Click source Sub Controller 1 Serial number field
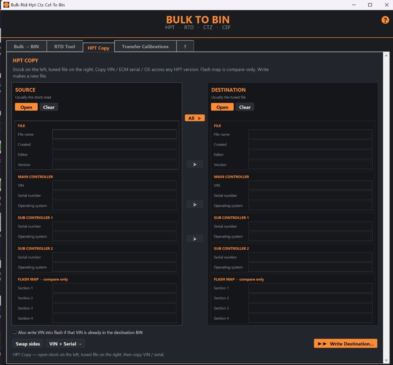393x365 pixels. [114, 226]
